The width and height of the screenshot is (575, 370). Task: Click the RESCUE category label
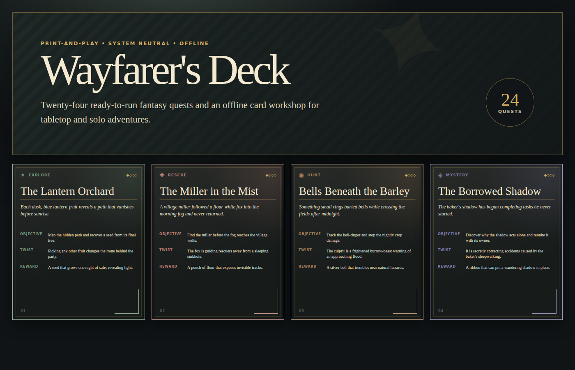coord(177,175)
